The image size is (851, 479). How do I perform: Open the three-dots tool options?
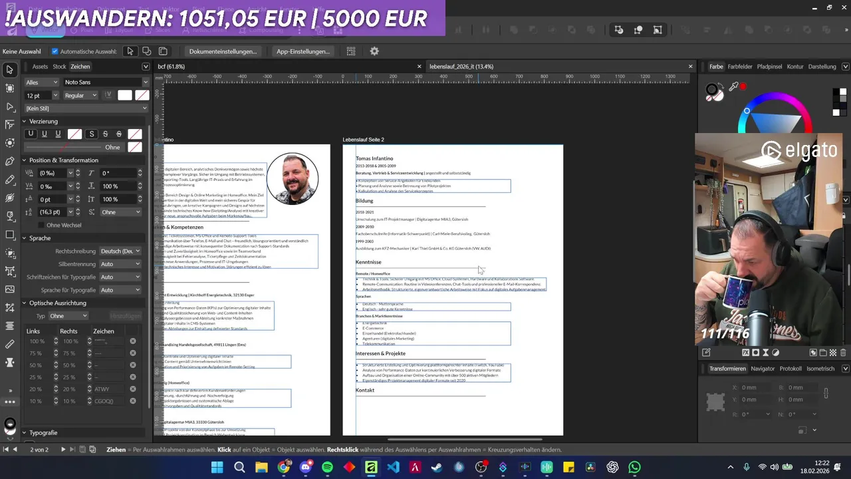tap(9, 402)
